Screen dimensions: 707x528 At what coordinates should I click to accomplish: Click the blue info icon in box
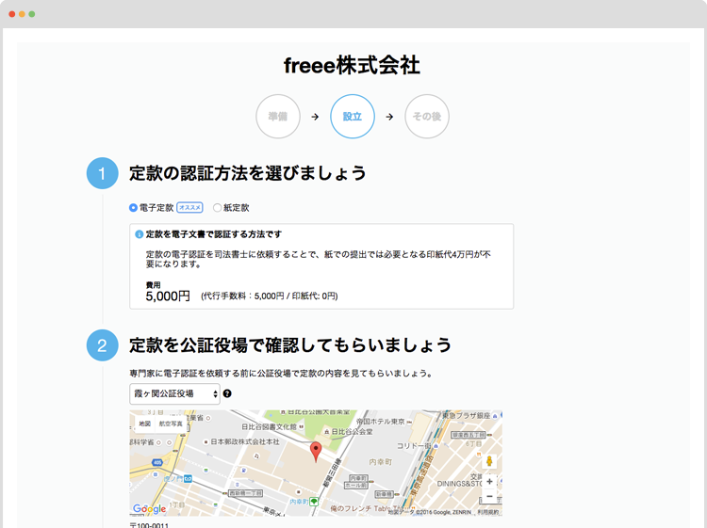coord(140,234)
